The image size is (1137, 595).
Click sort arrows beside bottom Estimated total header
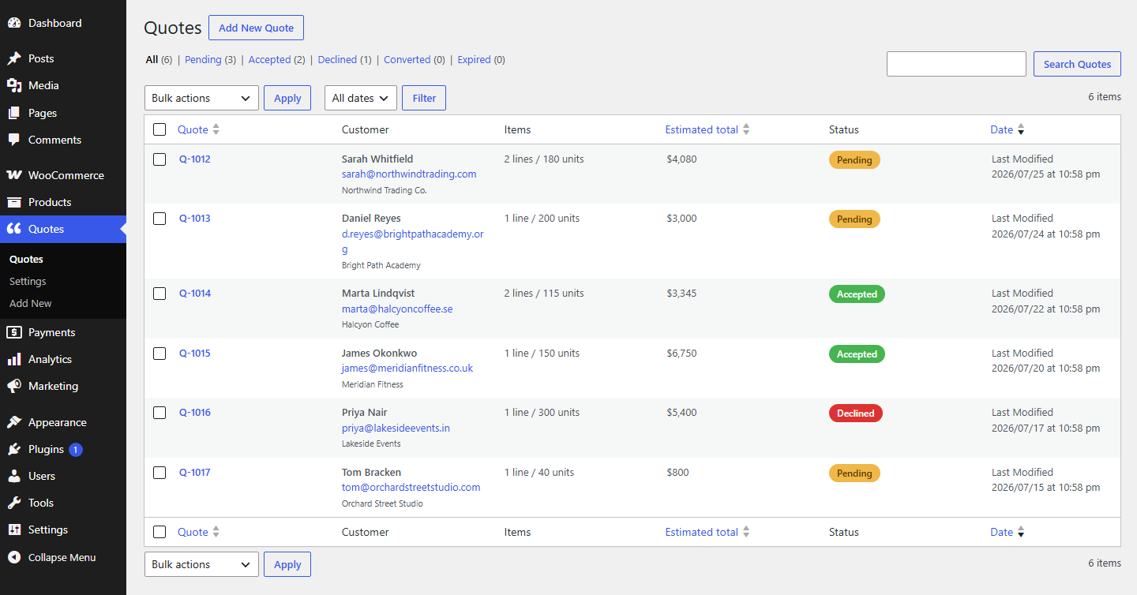click(x=746, y=532)
